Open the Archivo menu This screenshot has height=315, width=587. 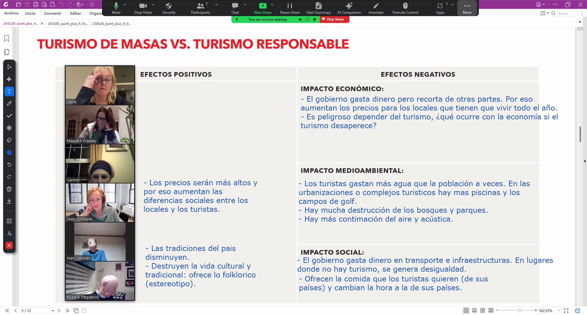click(11, 13)
